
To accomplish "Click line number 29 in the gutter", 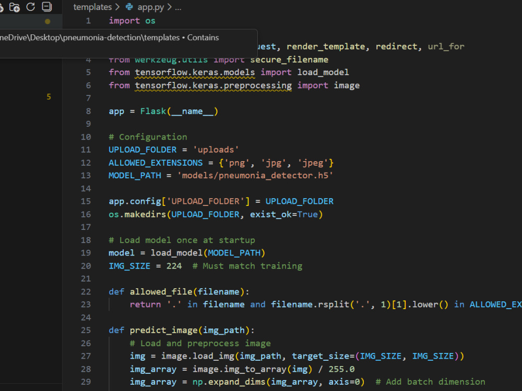I will pos(86,382).
